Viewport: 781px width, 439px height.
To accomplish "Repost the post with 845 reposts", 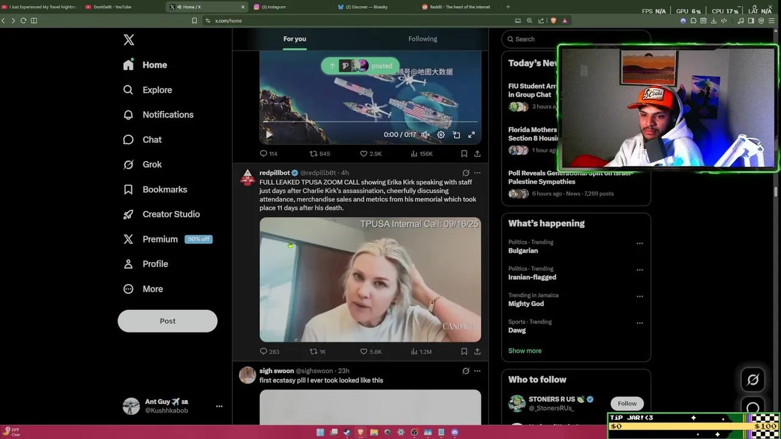I will [x=320, y=154].
